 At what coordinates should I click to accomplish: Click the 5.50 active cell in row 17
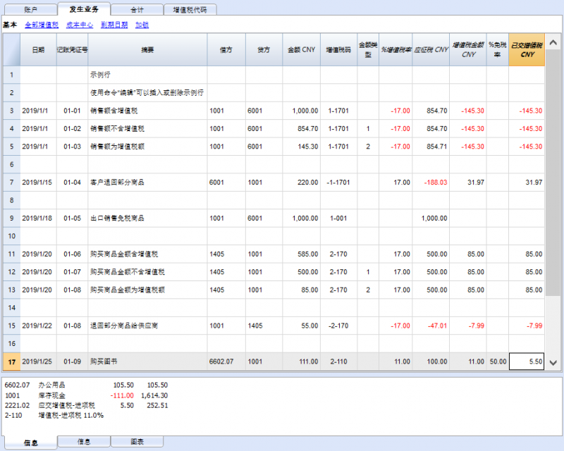[x=527, y=362]
